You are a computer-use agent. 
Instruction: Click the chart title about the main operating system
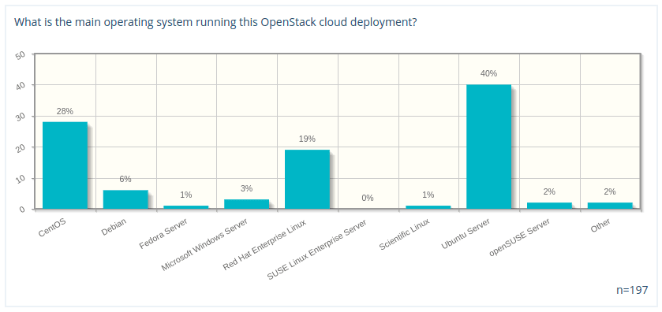(215, 22)
